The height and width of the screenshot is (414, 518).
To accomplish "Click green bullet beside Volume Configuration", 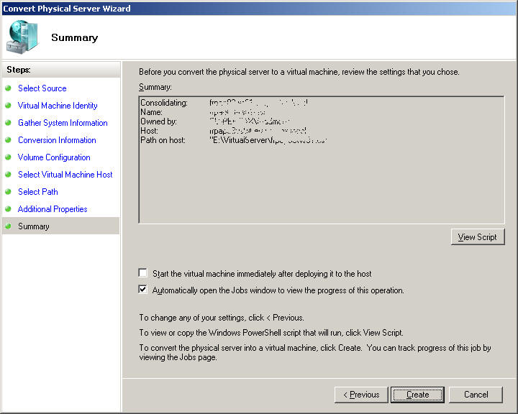I will coord(9,157).
